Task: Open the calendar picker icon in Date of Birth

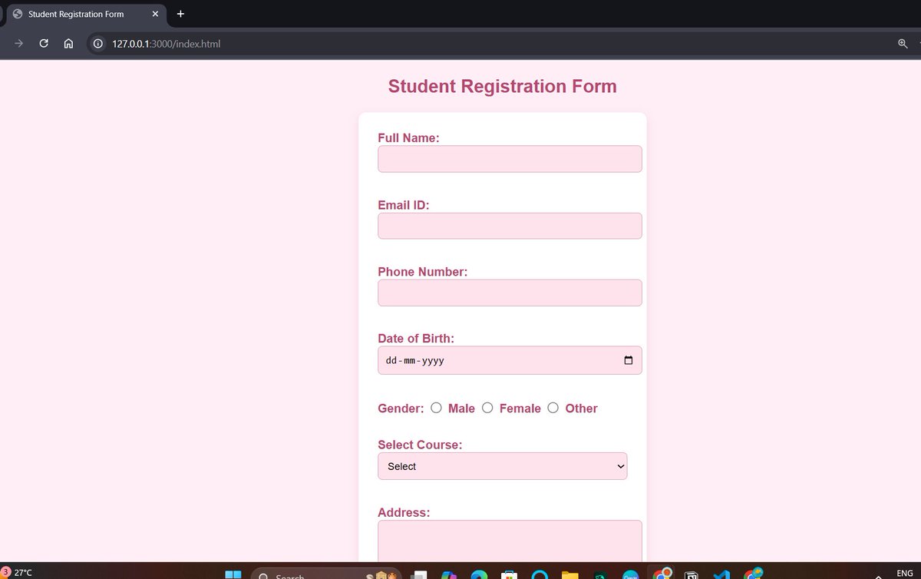Action: (629, 360)
